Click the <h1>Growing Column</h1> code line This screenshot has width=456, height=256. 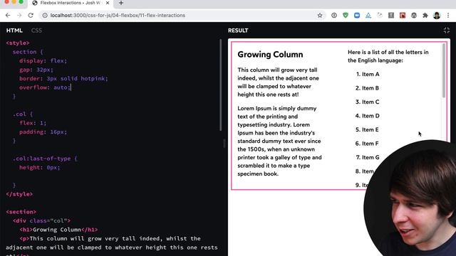click(58, 230)
